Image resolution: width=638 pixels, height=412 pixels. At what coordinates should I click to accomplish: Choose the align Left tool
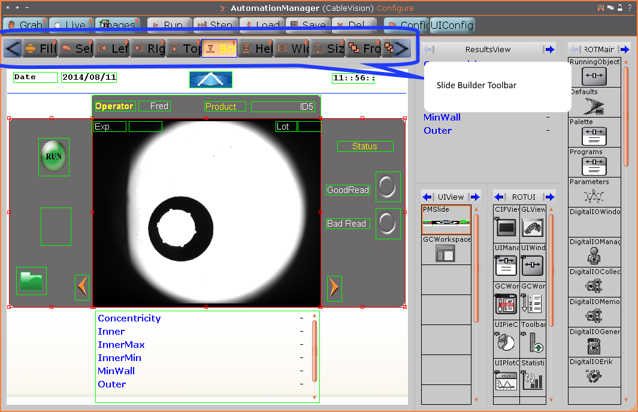pos(112,49)
